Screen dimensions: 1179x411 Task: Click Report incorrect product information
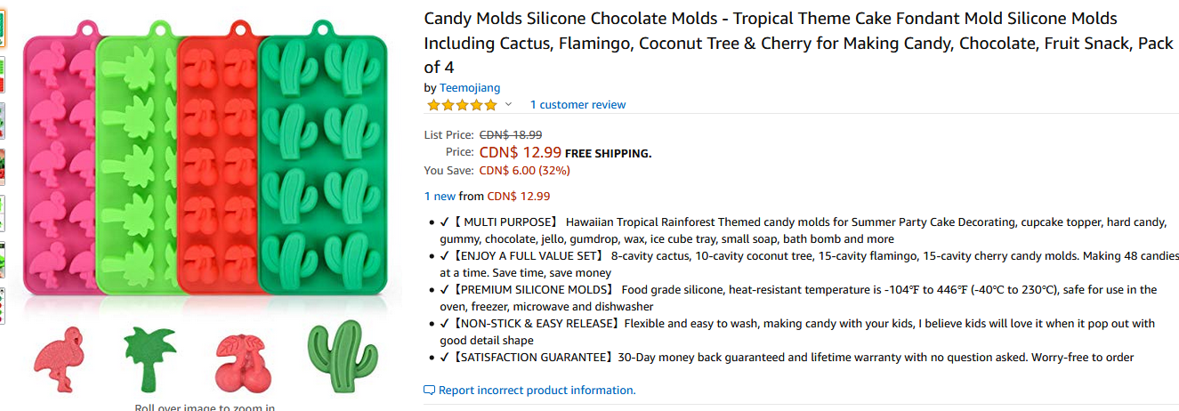537,391
